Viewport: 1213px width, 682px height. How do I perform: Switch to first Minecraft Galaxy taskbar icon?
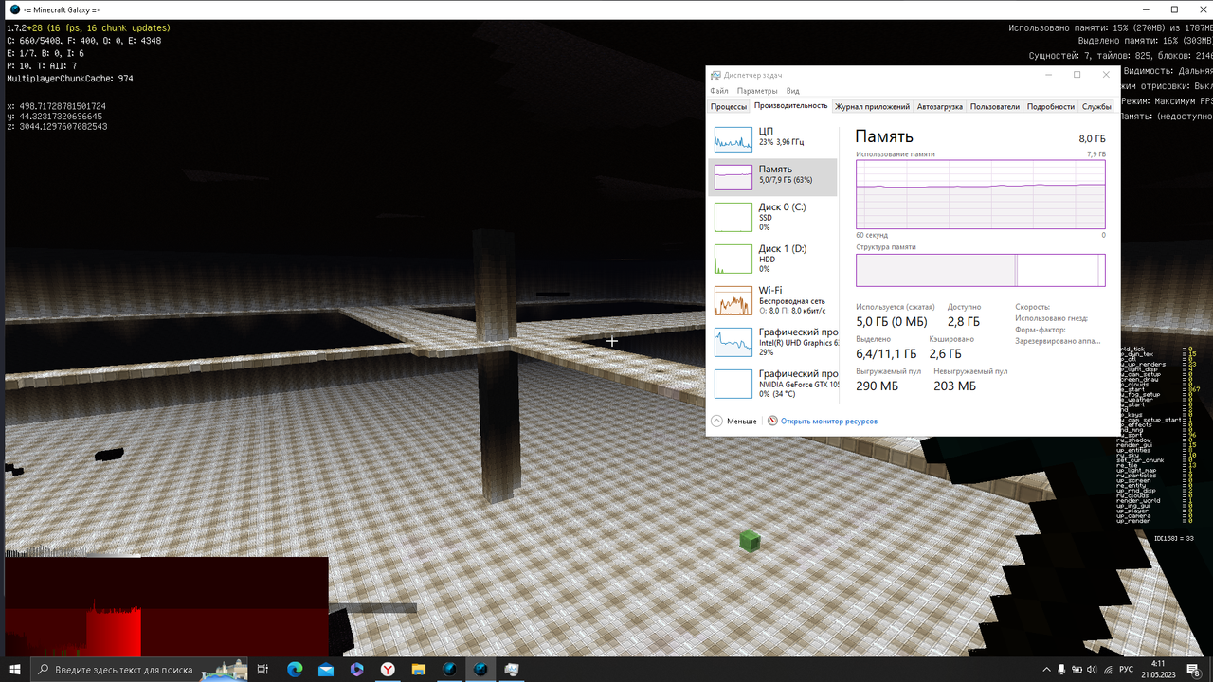pos(450,670)
